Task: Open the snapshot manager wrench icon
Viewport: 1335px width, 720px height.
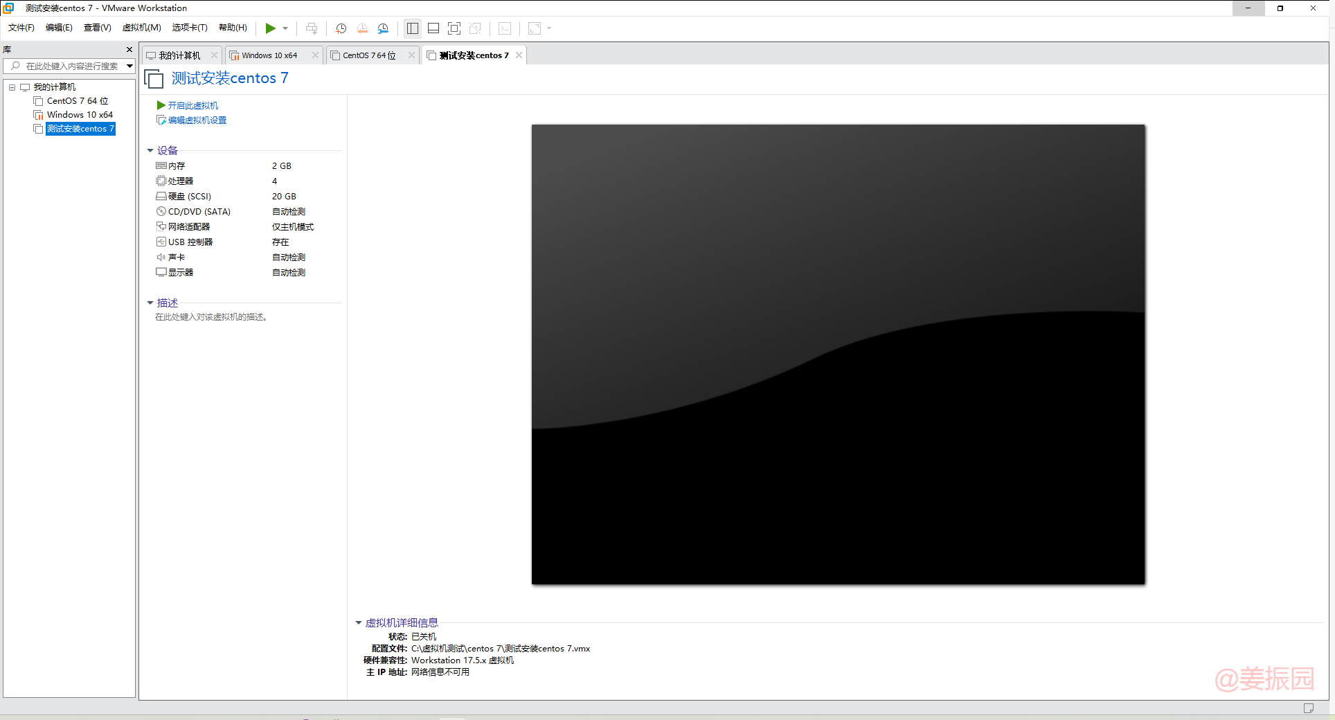Action: [x=383, y=28]
